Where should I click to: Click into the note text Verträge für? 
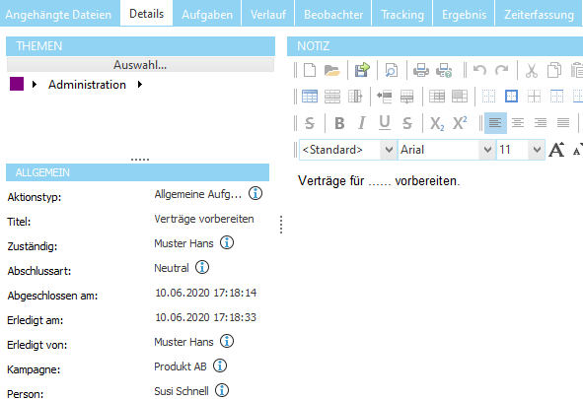tap(330, 180)
